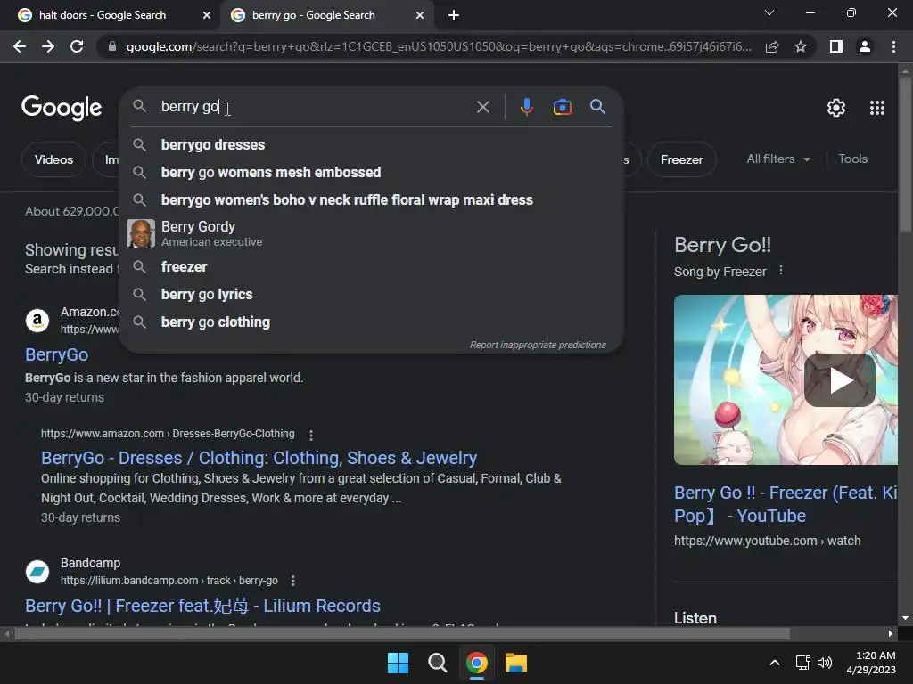
Task: Click the address bar URL
Action: pyautogui.click(x=438, y=46)
